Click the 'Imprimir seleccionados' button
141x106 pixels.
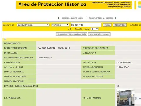(99, 34)
